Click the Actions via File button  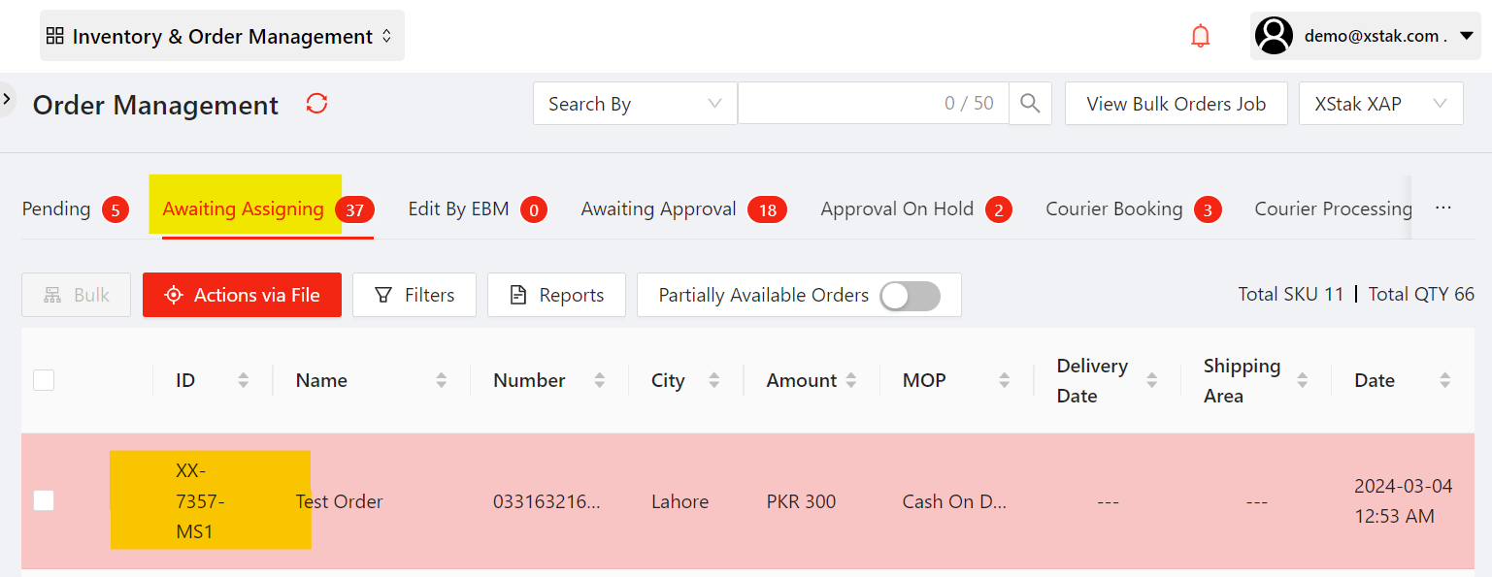pos(242,295)
